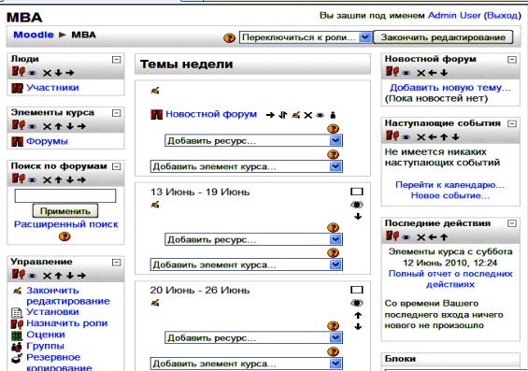528x371 pixels.
Task: Hide Новостной форум activity eye icon
Action: click(320, 116)
